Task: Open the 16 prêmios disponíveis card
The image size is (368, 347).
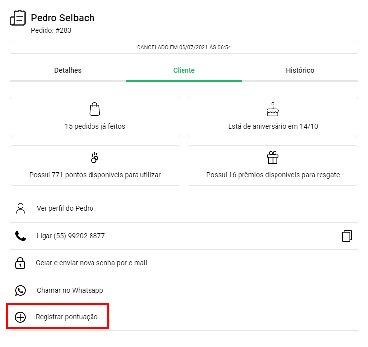Action: click(273, 165)
